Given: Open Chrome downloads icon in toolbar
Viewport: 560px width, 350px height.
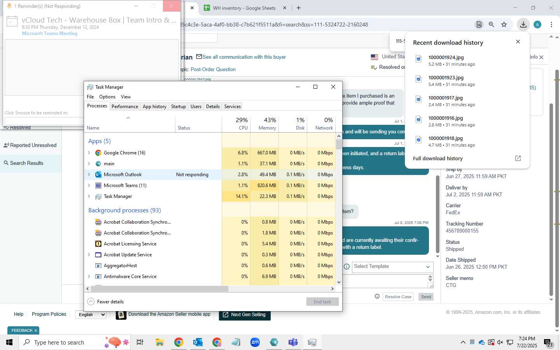Looking at the screenshot, I should (x=523, y=24).
